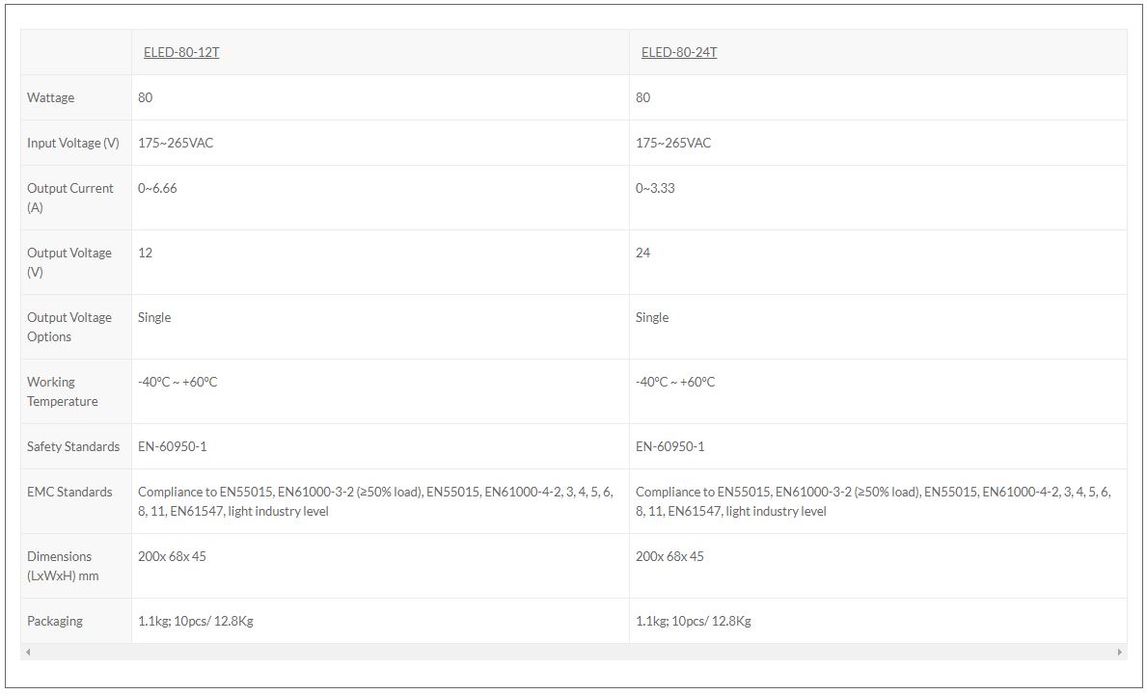Select the EMC Standards row label
1147x695 pixels.
[x=69, y=492]
